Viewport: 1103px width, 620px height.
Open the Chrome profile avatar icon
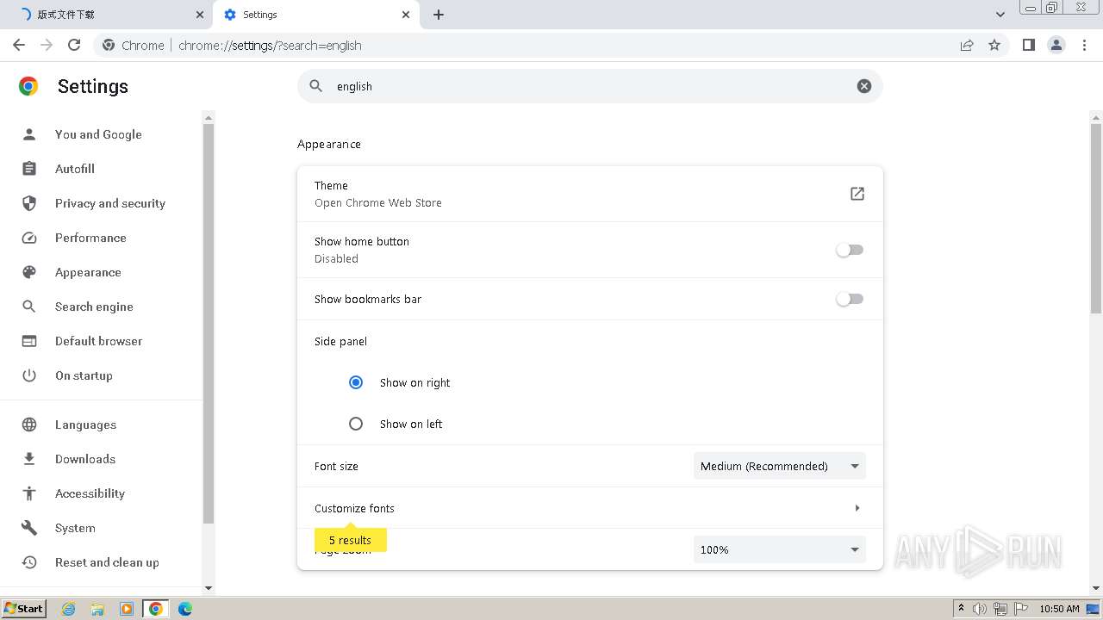tap(1056, 45)
